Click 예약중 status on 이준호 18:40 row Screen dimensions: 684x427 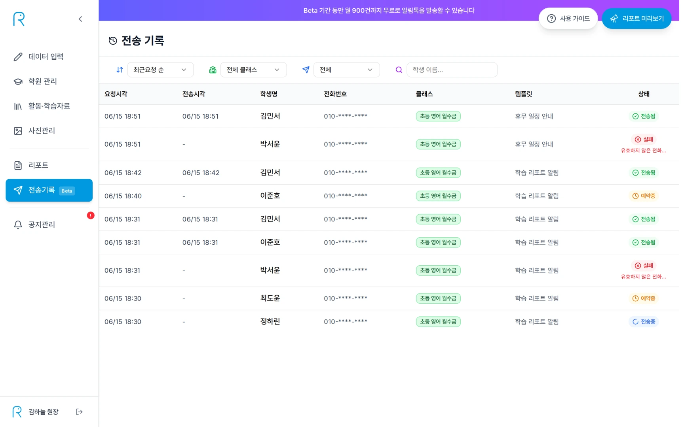[x=644, y=196]
